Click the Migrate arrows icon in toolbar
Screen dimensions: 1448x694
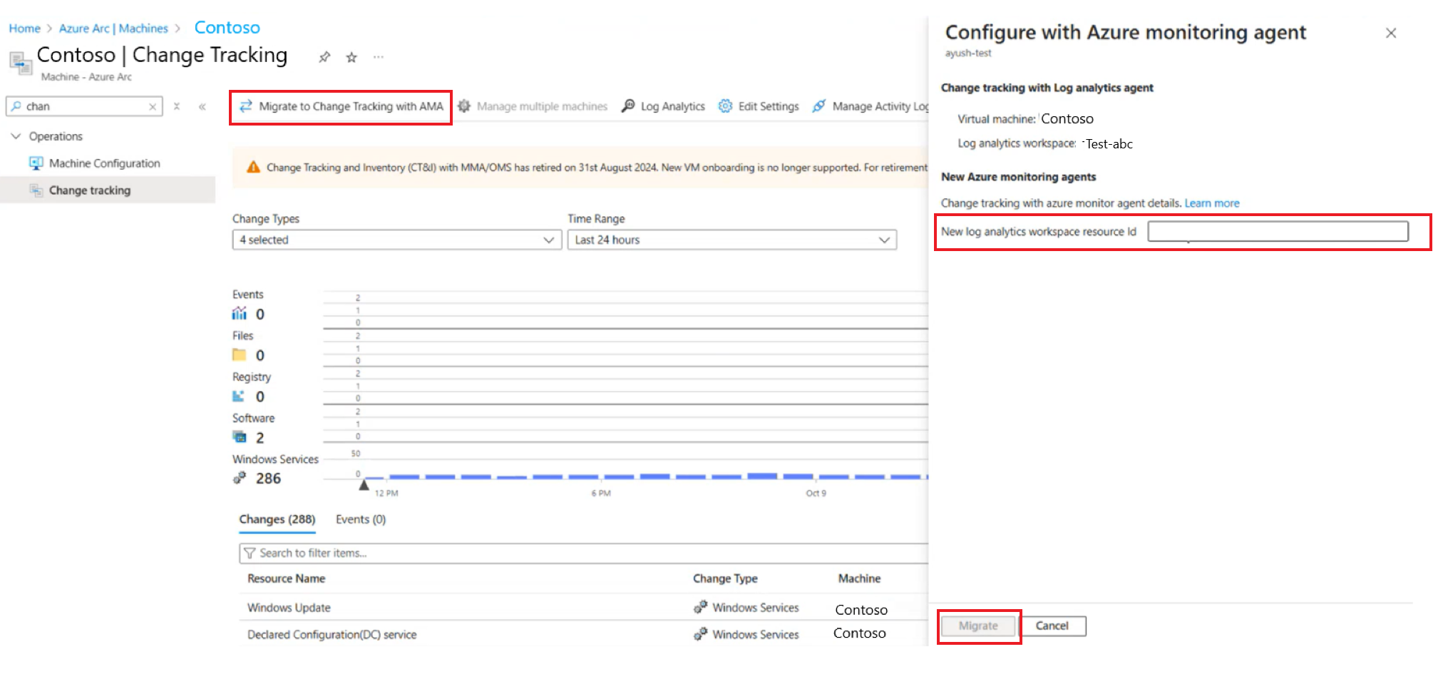[x=246, y=106]
